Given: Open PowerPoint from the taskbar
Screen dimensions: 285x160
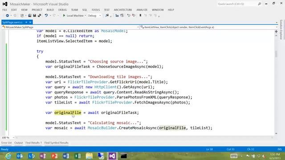Looking at the screenshot, I should pyautogui.click(x=54, y=156).
